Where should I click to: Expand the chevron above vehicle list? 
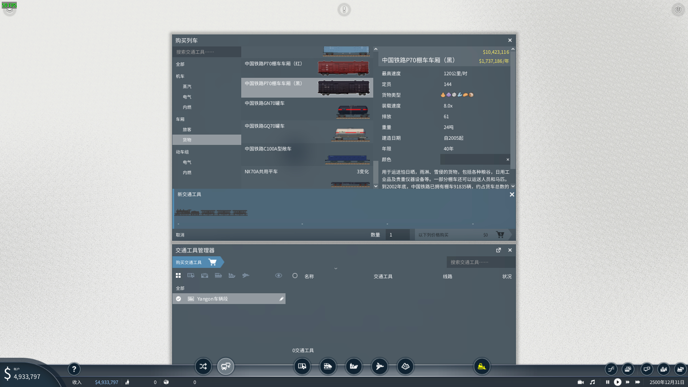[336, 268]
